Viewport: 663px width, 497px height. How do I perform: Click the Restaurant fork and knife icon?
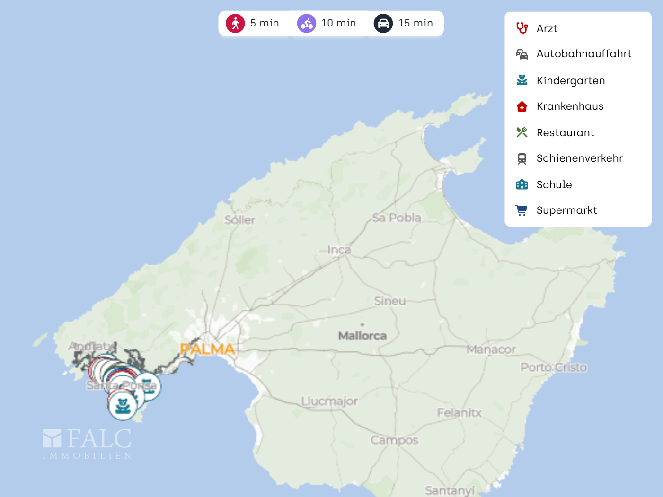tap(522, 132)
